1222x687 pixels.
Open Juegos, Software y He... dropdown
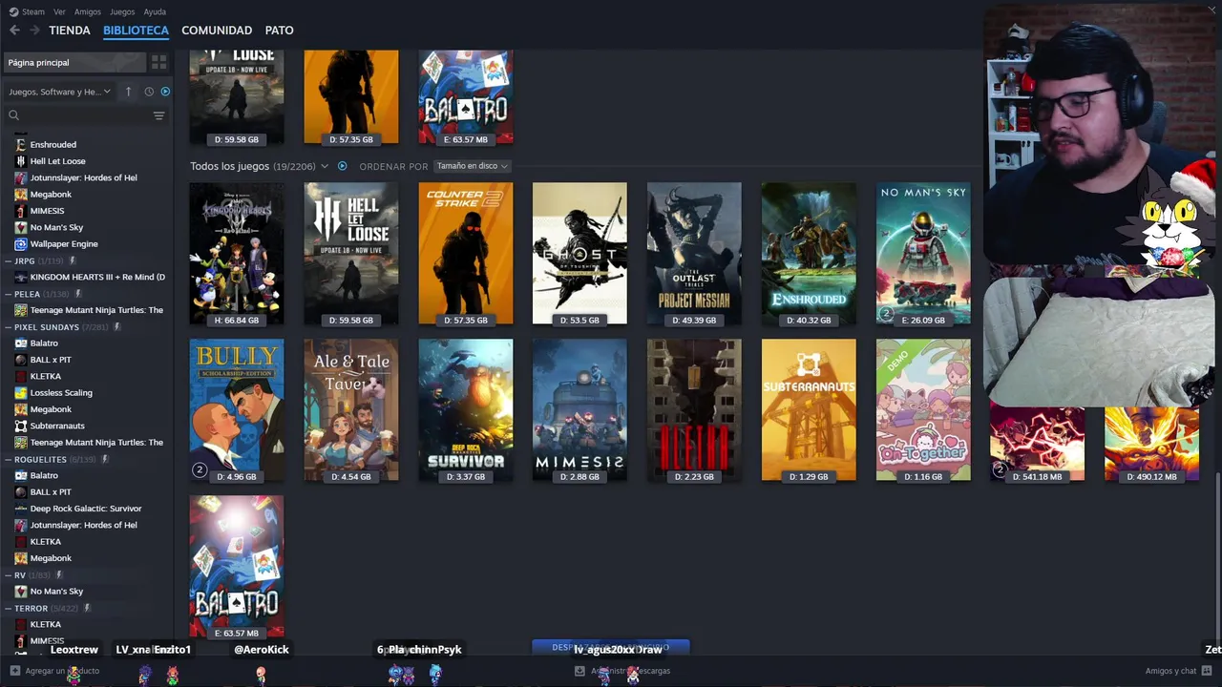click(60, 92)
